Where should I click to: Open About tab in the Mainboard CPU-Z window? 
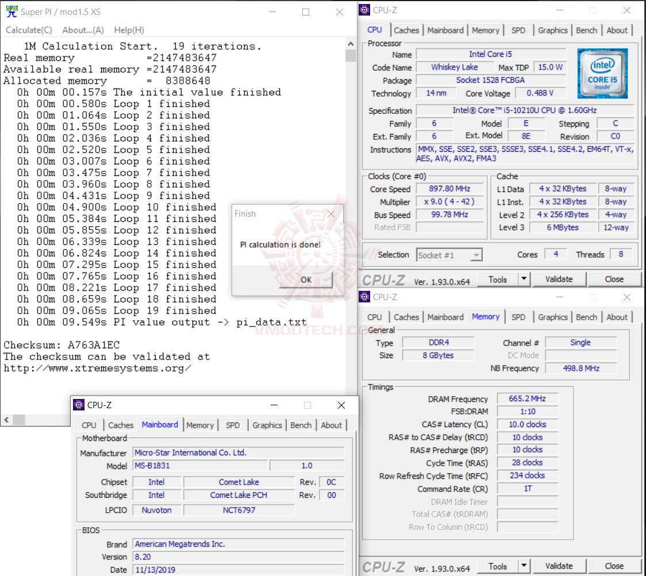(x=331, y=425)
